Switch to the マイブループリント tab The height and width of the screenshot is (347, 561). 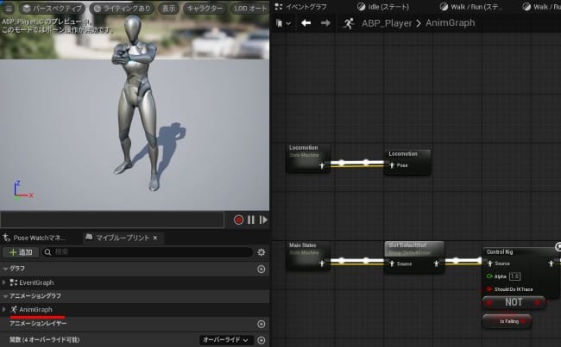pyautogui.click(x=123, y=238)
